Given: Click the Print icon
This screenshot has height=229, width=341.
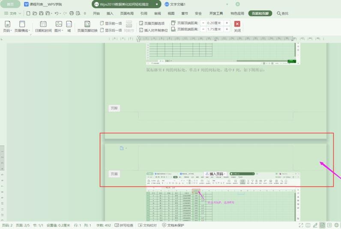Looking at the screenshot, I should point(72,13).
